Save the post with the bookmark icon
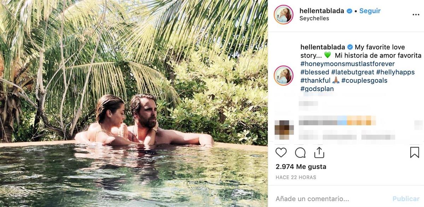Screen dimensions: 424x207 pos(414,152)
